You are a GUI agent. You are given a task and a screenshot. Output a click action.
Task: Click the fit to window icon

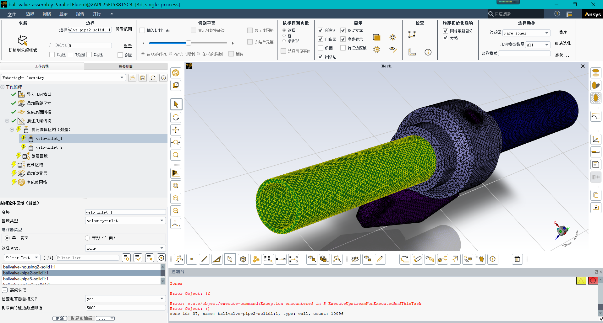tap(176, 186)
